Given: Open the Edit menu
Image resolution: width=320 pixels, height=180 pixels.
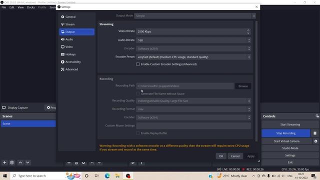Looking at the screenshot, I should 12,7.
